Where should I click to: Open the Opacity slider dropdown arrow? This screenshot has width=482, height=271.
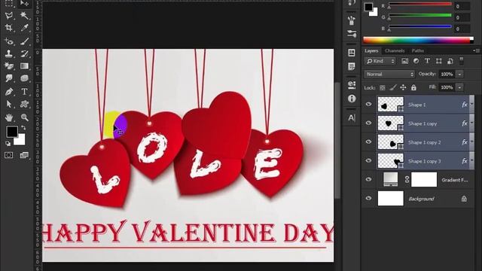tap(459, 75)
